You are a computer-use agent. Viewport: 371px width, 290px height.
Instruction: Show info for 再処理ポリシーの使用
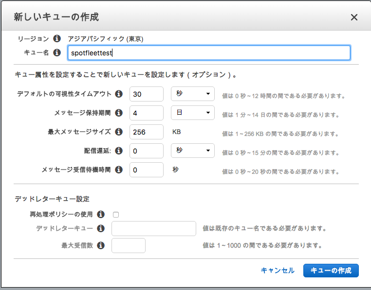click(x=101, y=214)
